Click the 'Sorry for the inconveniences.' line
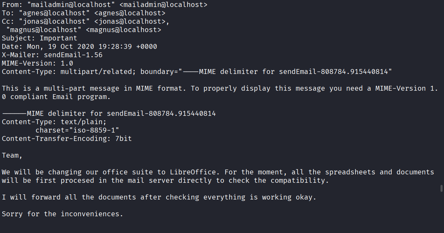The width and height of the screenshot is (444, 233). [x=63, y=214]
